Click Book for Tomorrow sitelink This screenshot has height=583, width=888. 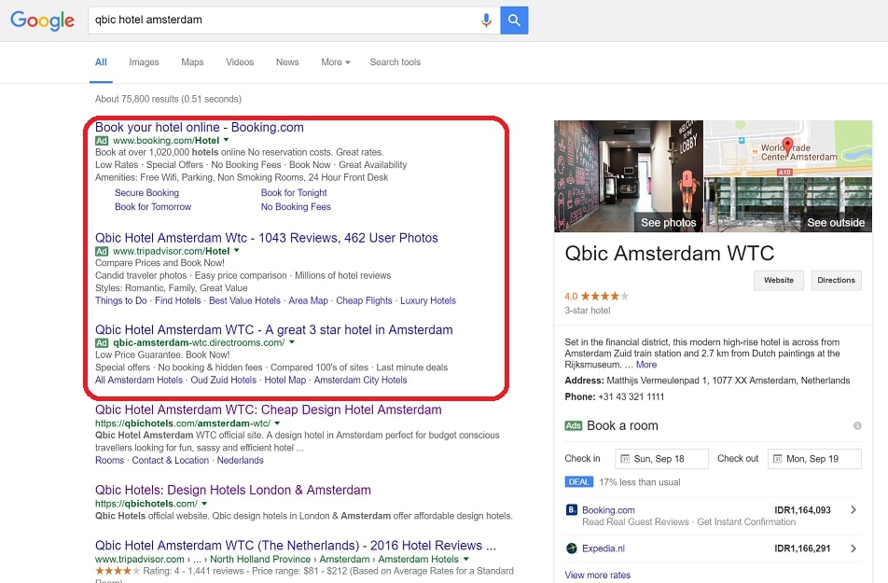[x=153, y=207]
